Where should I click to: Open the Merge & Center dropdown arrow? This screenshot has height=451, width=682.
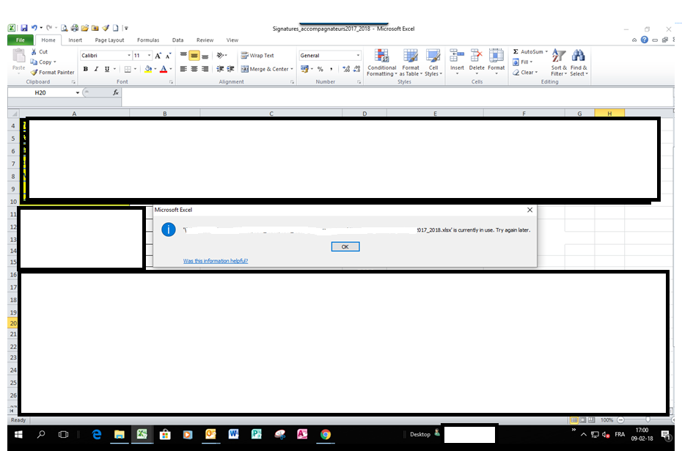pos(292,69)
